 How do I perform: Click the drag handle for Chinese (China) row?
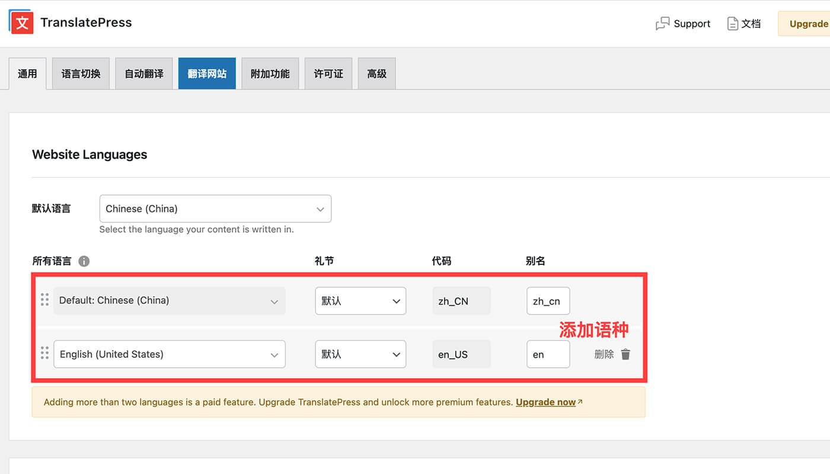click(44, 300)
